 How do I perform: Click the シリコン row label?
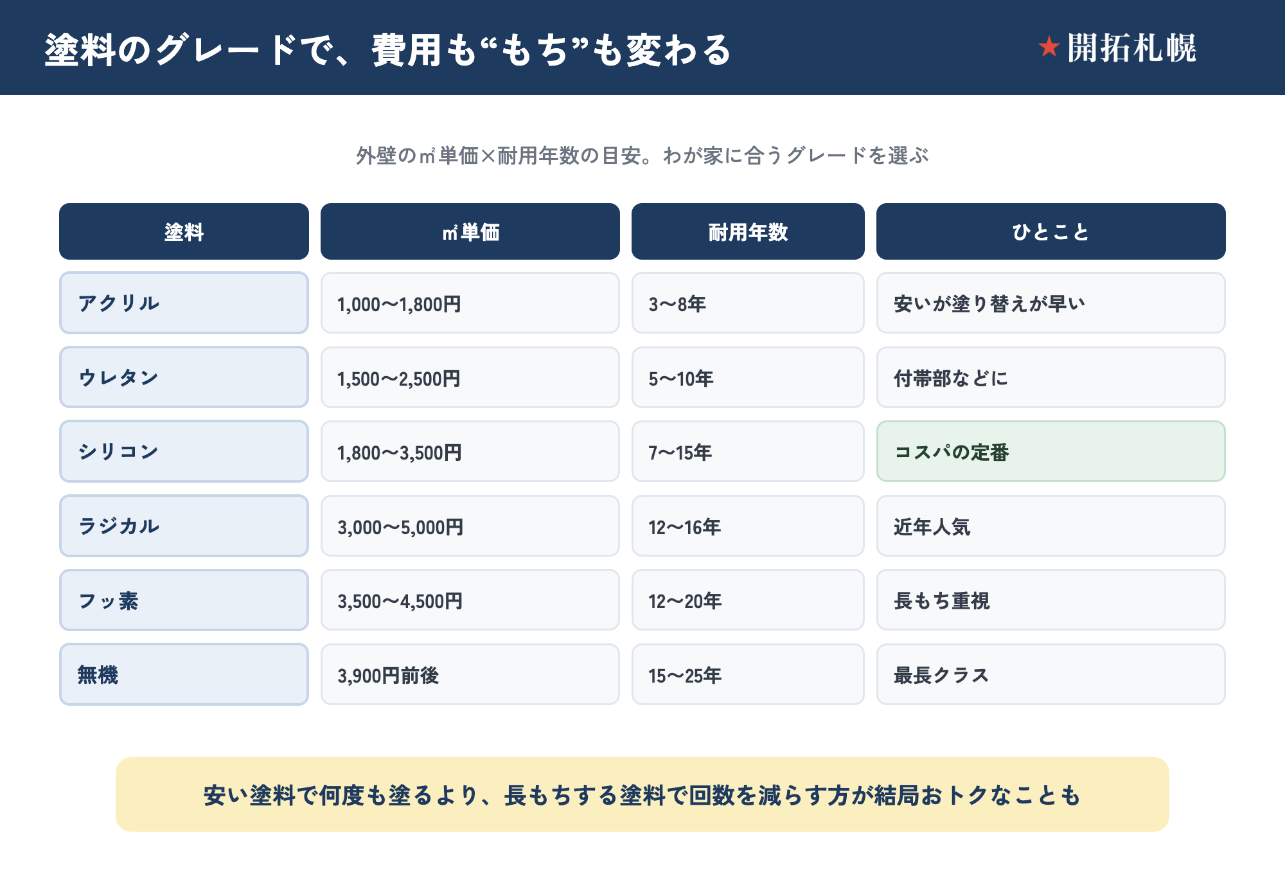click(x=184, y=451)
